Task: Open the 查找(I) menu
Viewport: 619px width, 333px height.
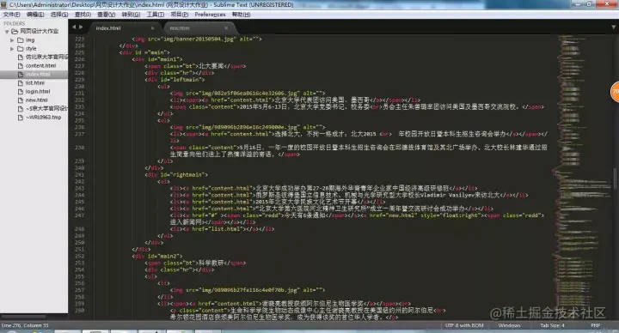Action: point(83,15)
